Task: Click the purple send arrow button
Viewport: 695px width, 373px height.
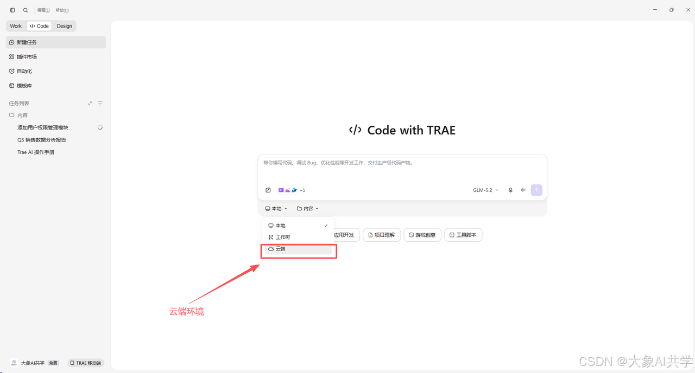Action: (536, 190)
